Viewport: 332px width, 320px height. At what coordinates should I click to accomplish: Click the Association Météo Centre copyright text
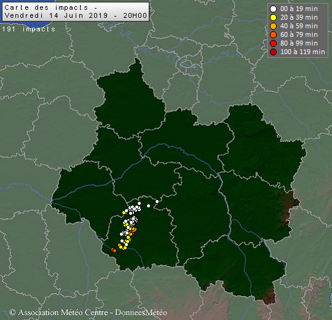(88, 313)
